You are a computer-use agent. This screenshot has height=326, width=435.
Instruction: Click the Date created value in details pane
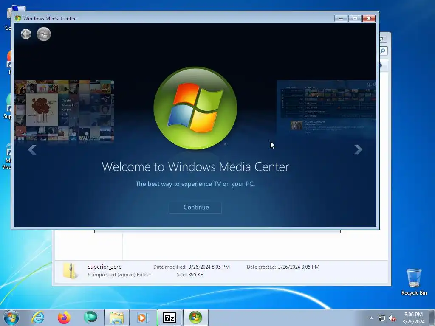click(x=299, y=267)
